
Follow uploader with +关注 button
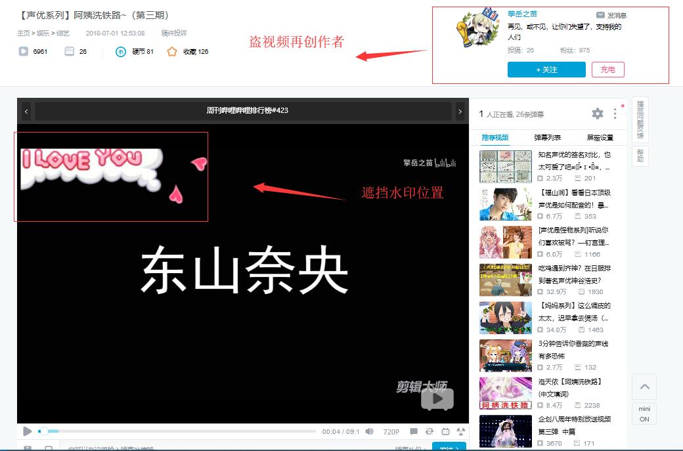(x=546, y=70)
